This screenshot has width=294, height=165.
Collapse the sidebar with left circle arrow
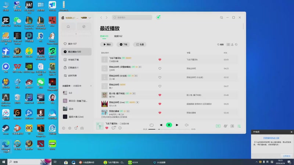point(64,128)
